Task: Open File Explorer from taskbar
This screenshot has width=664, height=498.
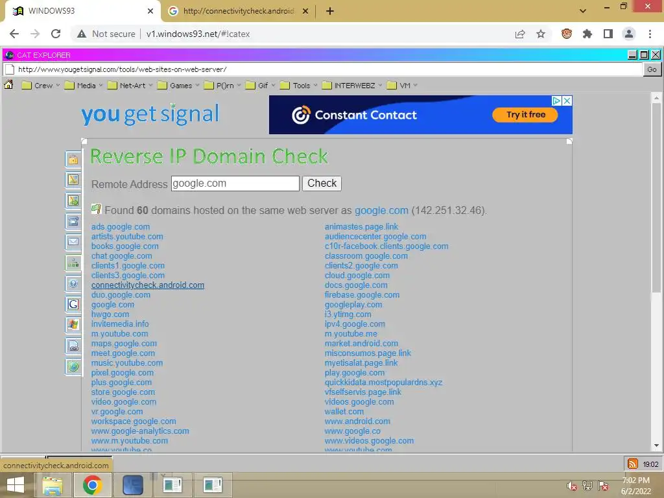Action: coord(53,485)
